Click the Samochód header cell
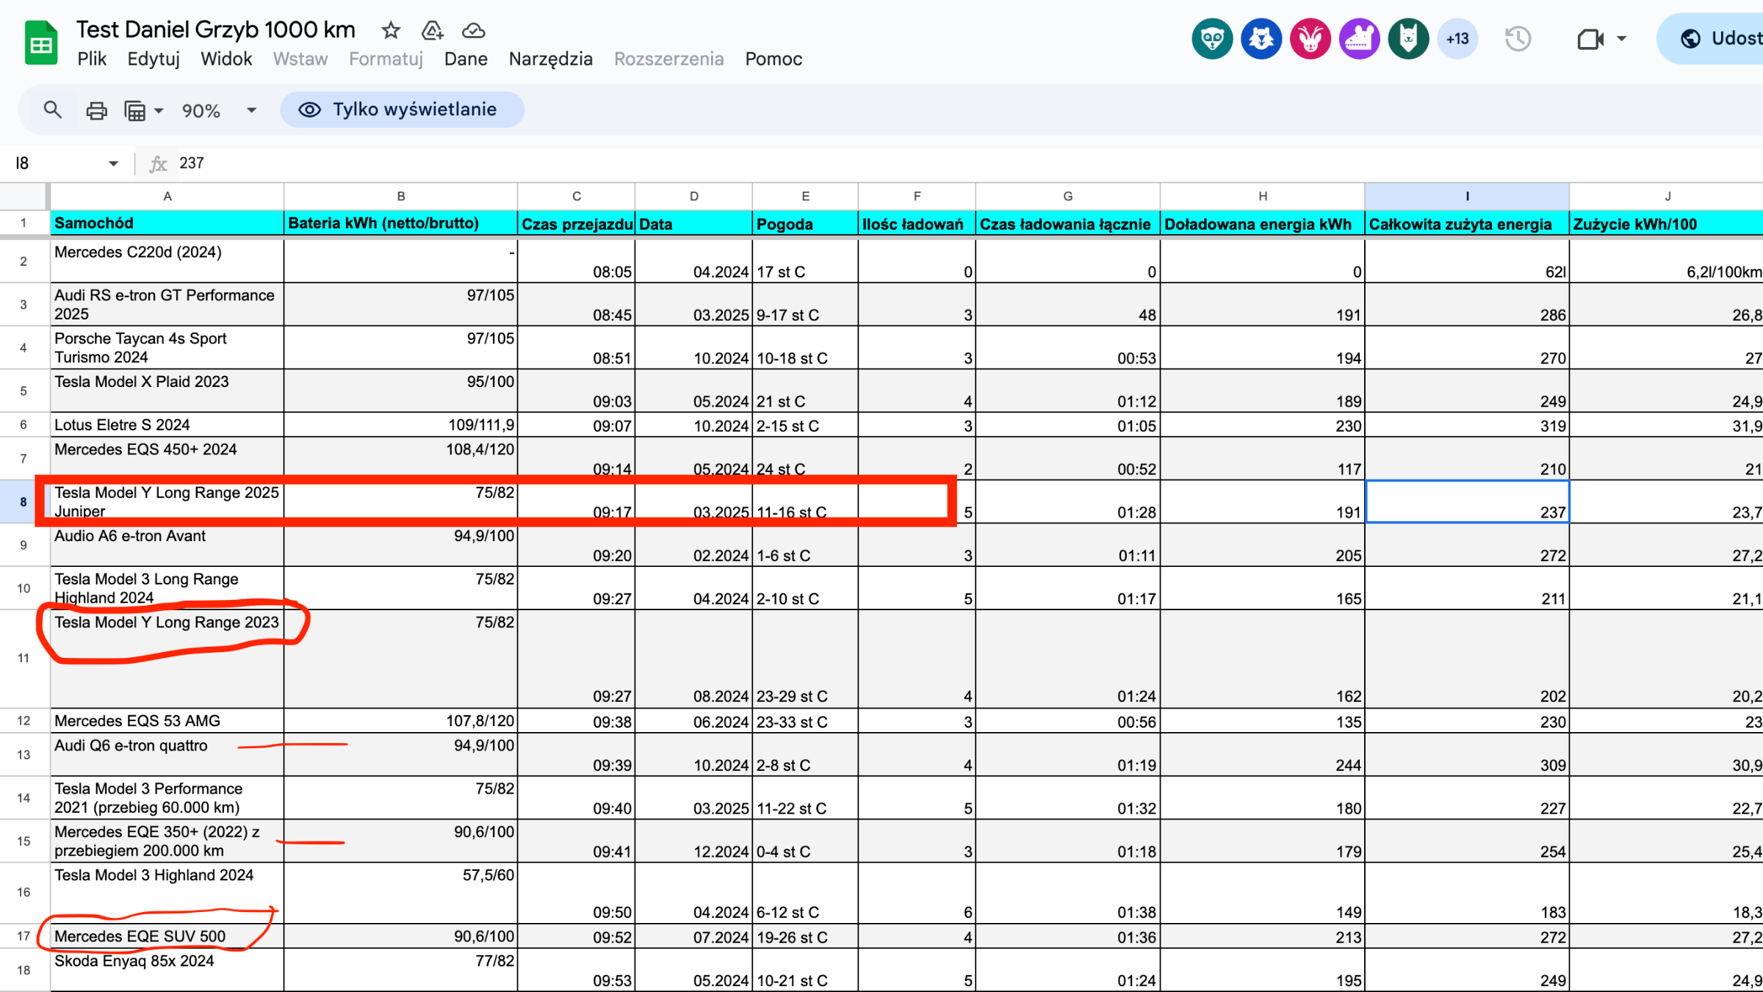 point(167,223)
